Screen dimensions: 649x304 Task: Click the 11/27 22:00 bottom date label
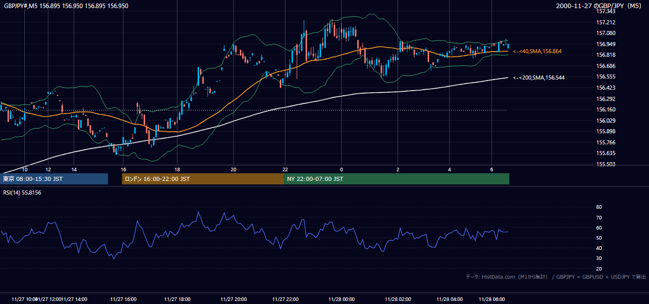click(x=285, y=299)
